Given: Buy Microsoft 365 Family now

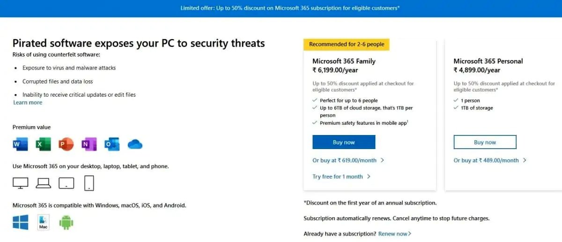Looking at the screenshot, I should 344,142.
